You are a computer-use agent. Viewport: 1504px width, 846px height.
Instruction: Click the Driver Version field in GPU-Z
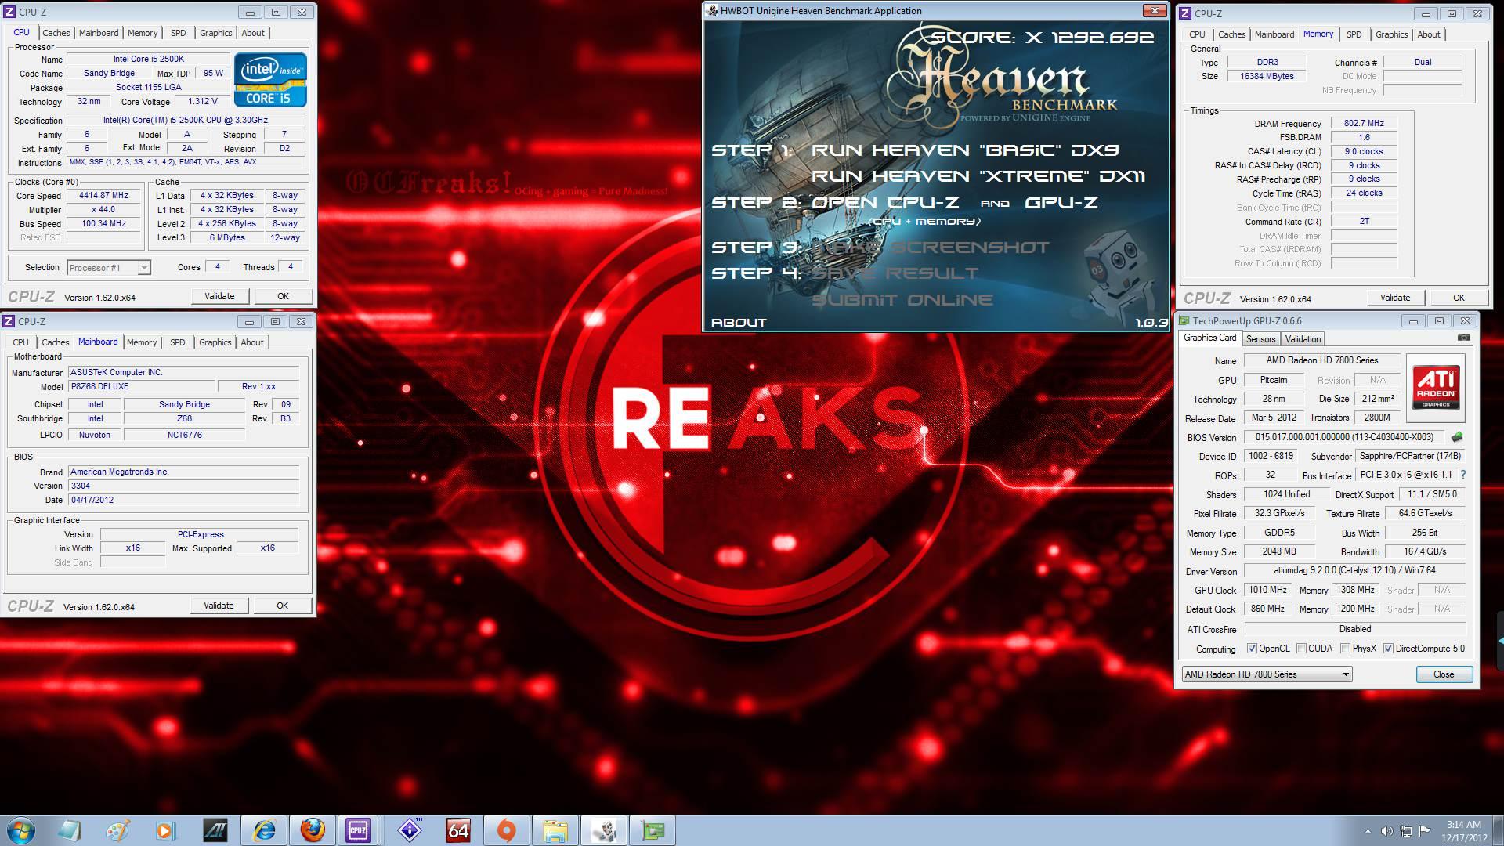(x=1354, y=570)
